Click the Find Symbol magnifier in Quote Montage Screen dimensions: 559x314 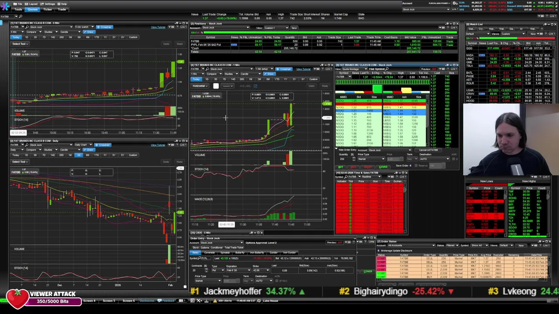coord(387,69)
